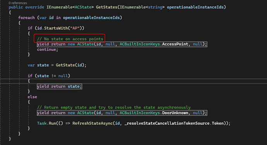Click the AccessPoint icon key member
This screenshot has height=145, width=267.
coord(175,44)
